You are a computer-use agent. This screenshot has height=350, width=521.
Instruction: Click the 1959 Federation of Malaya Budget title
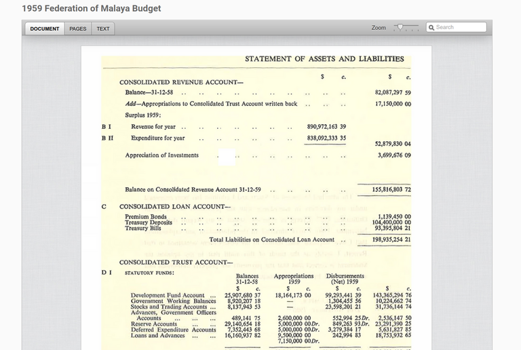[x=92, y=9]
